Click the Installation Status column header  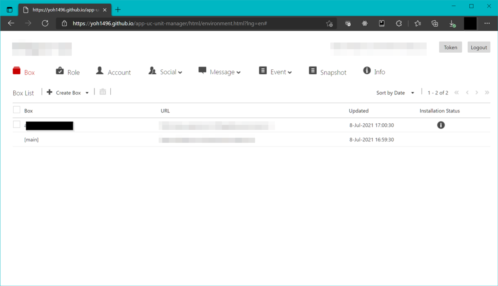pyautogui.click(x=439, y=111)
